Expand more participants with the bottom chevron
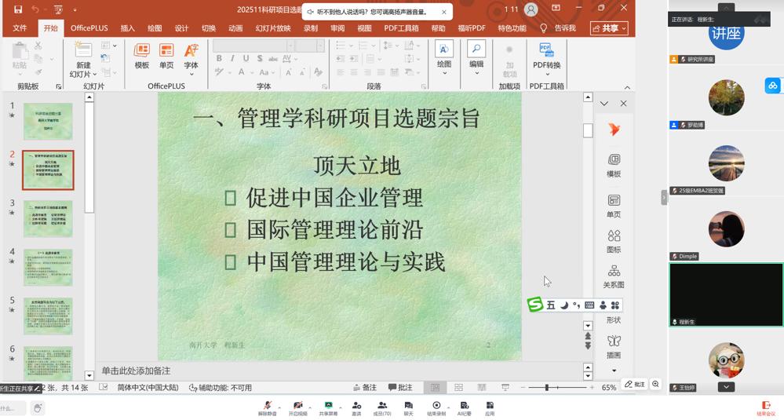 pyautogui.click(x=726, y=387)
